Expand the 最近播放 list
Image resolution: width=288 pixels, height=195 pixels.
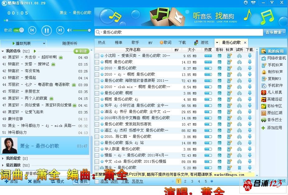2,165
